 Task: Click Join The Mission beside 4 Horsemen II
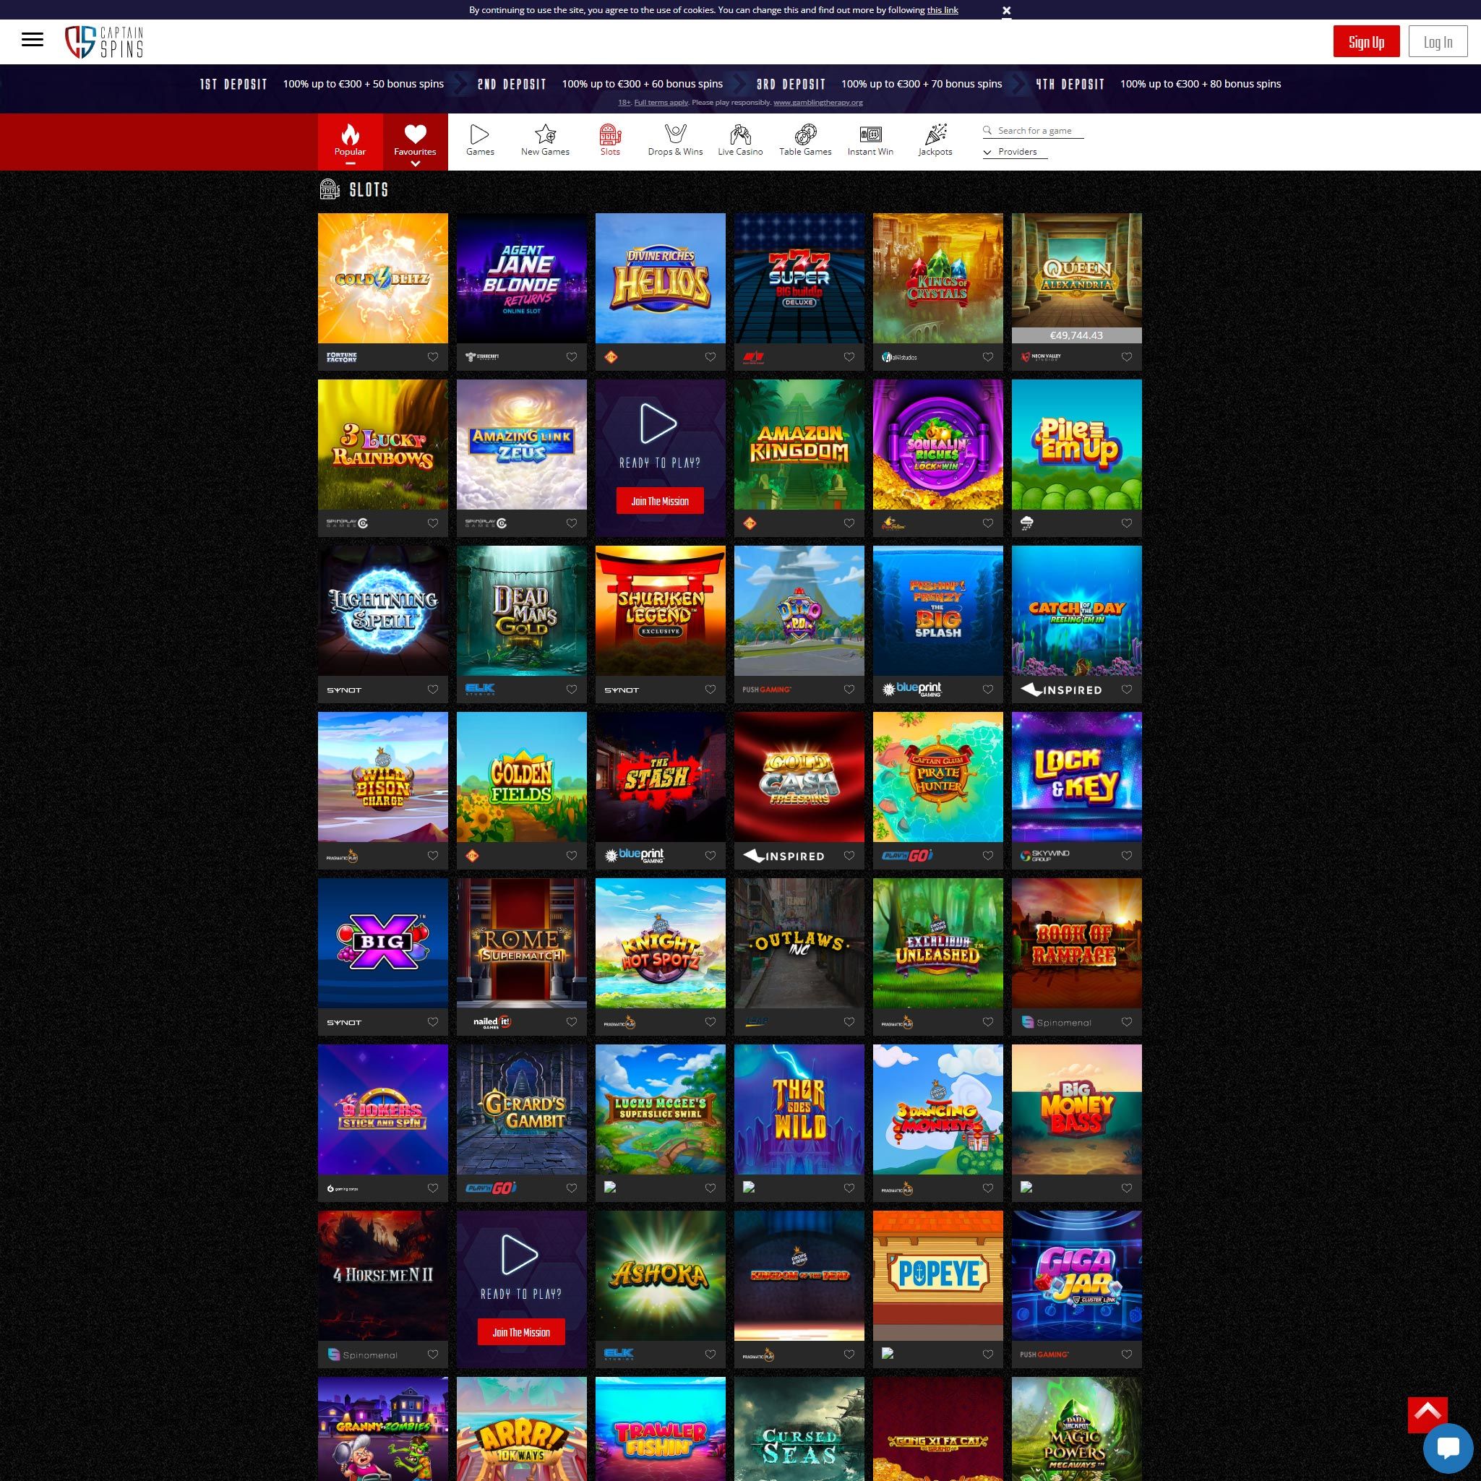pos(521,1332)
